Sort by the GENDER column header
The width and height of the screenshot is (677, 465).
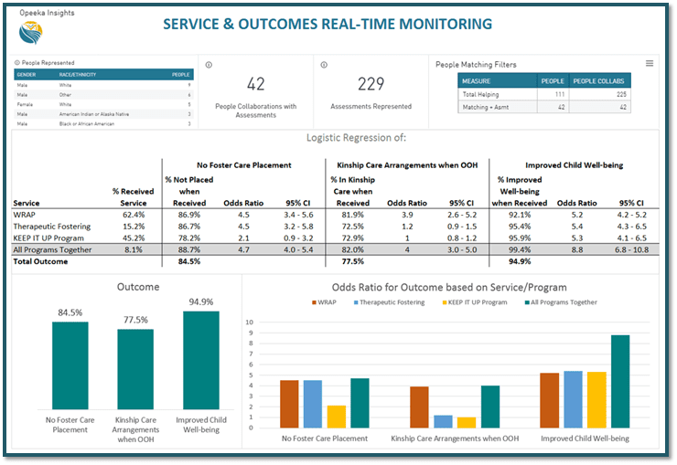[27, 74]
